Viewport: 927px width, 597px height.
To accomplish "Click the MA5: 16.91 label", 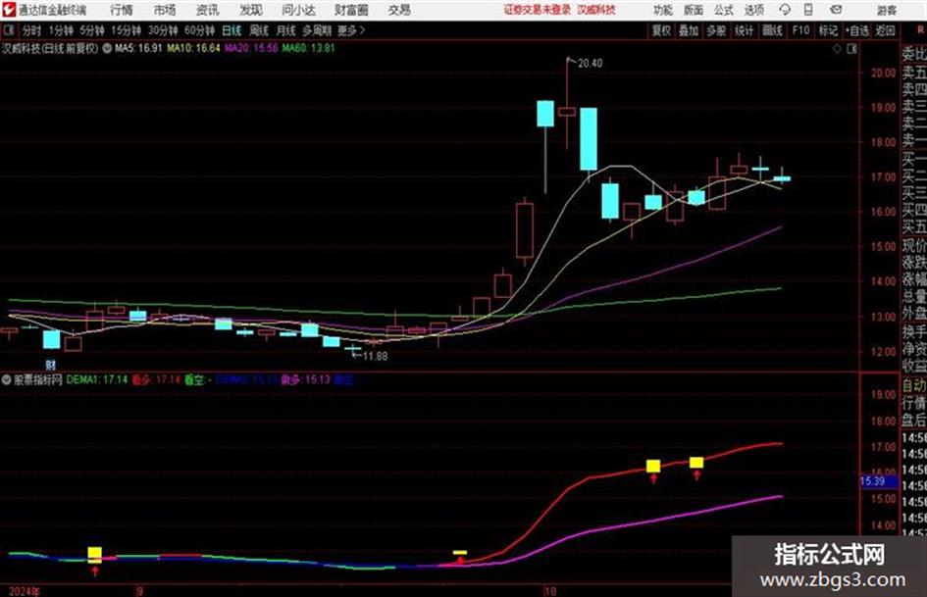I will 138,48.
